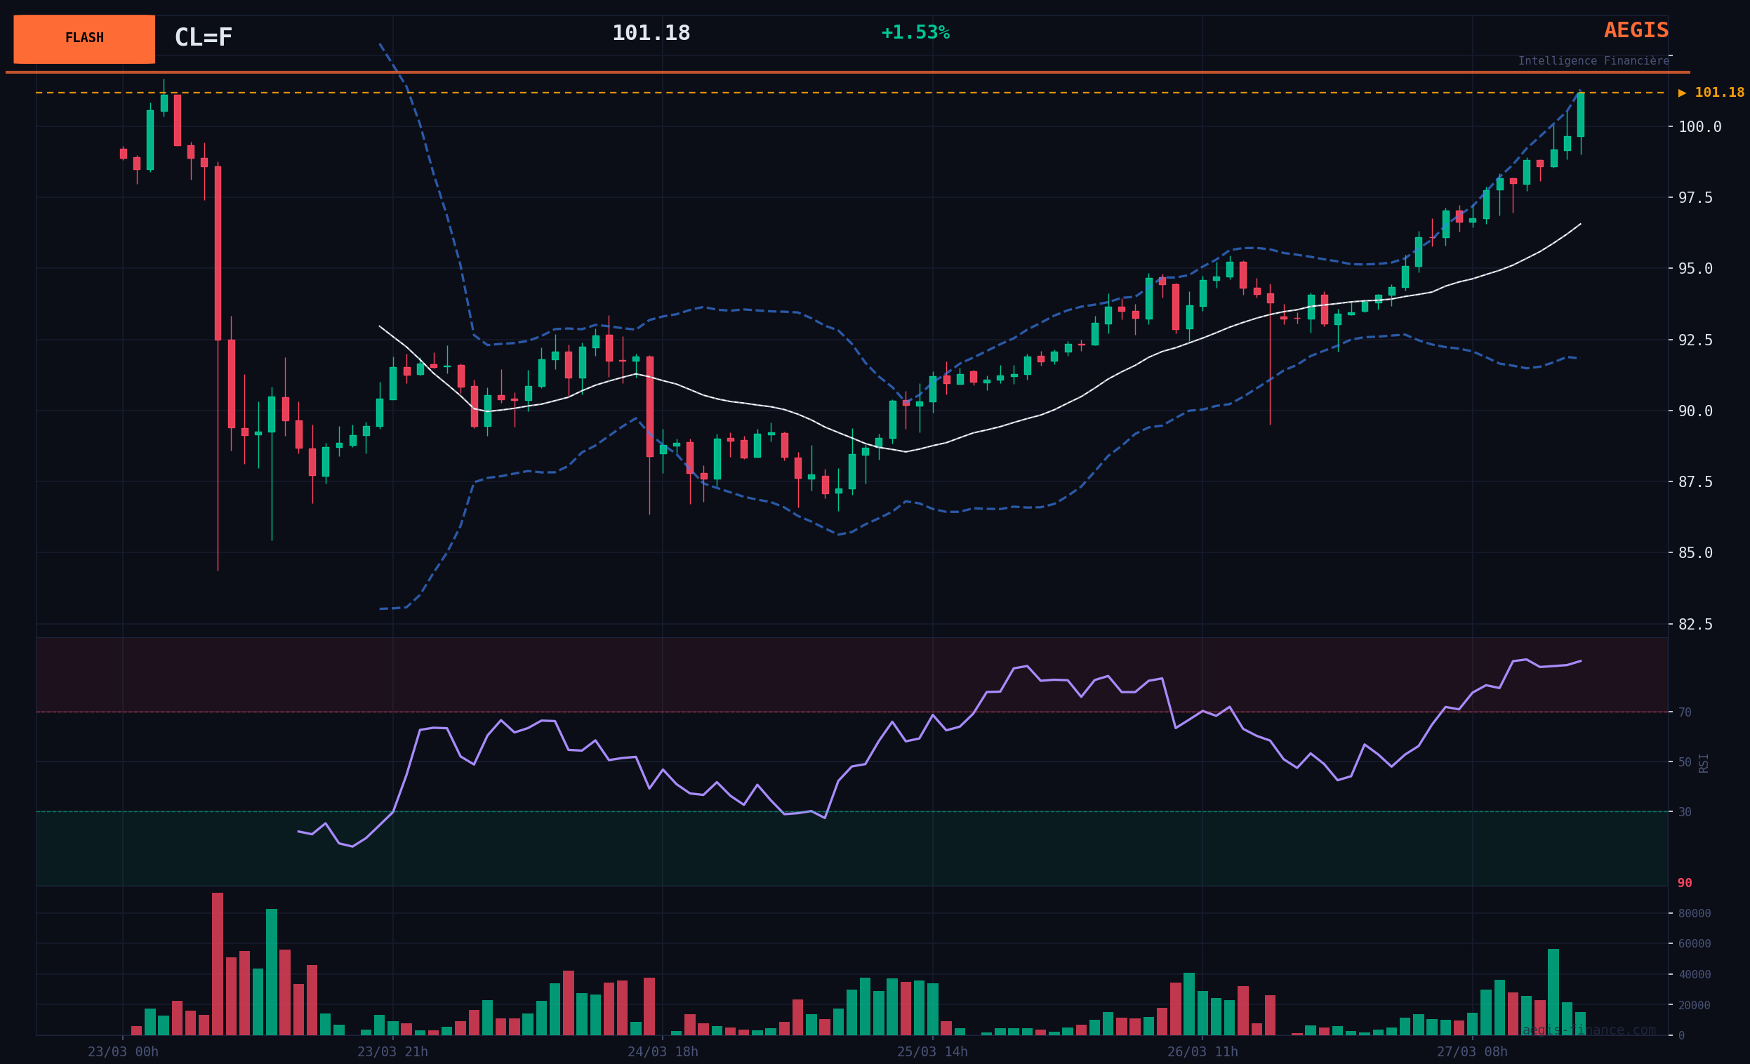Click the AEGIS logo
Viewport: 1750px width, 1064px height.
(x=1636, y=31)
